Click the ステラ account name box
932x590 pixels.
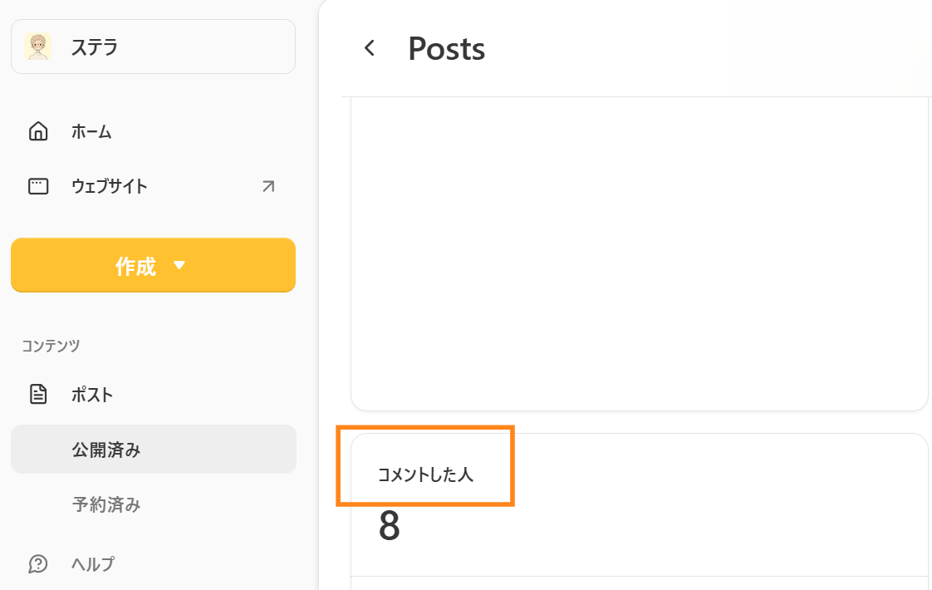(x=154, y=47)
